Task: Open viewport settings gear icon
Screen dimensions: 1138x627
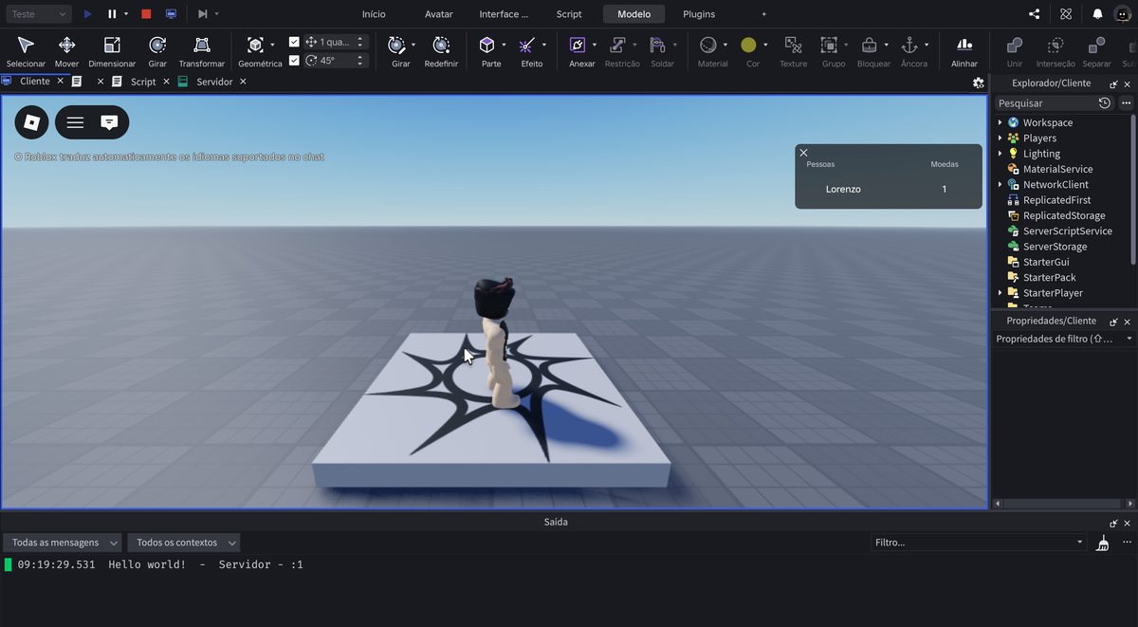Action: pyautogui.click(x=979, y=83)
